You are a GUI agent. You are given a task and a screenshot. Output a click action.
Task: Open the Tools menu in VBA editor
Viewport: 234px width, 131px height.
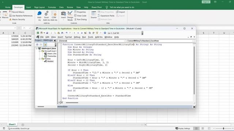90,37
